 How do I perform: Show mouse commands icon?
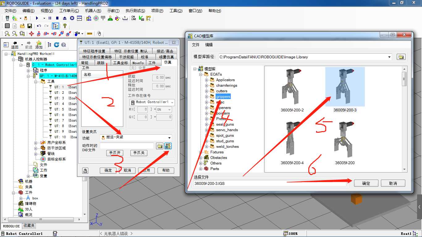point(99,34)
